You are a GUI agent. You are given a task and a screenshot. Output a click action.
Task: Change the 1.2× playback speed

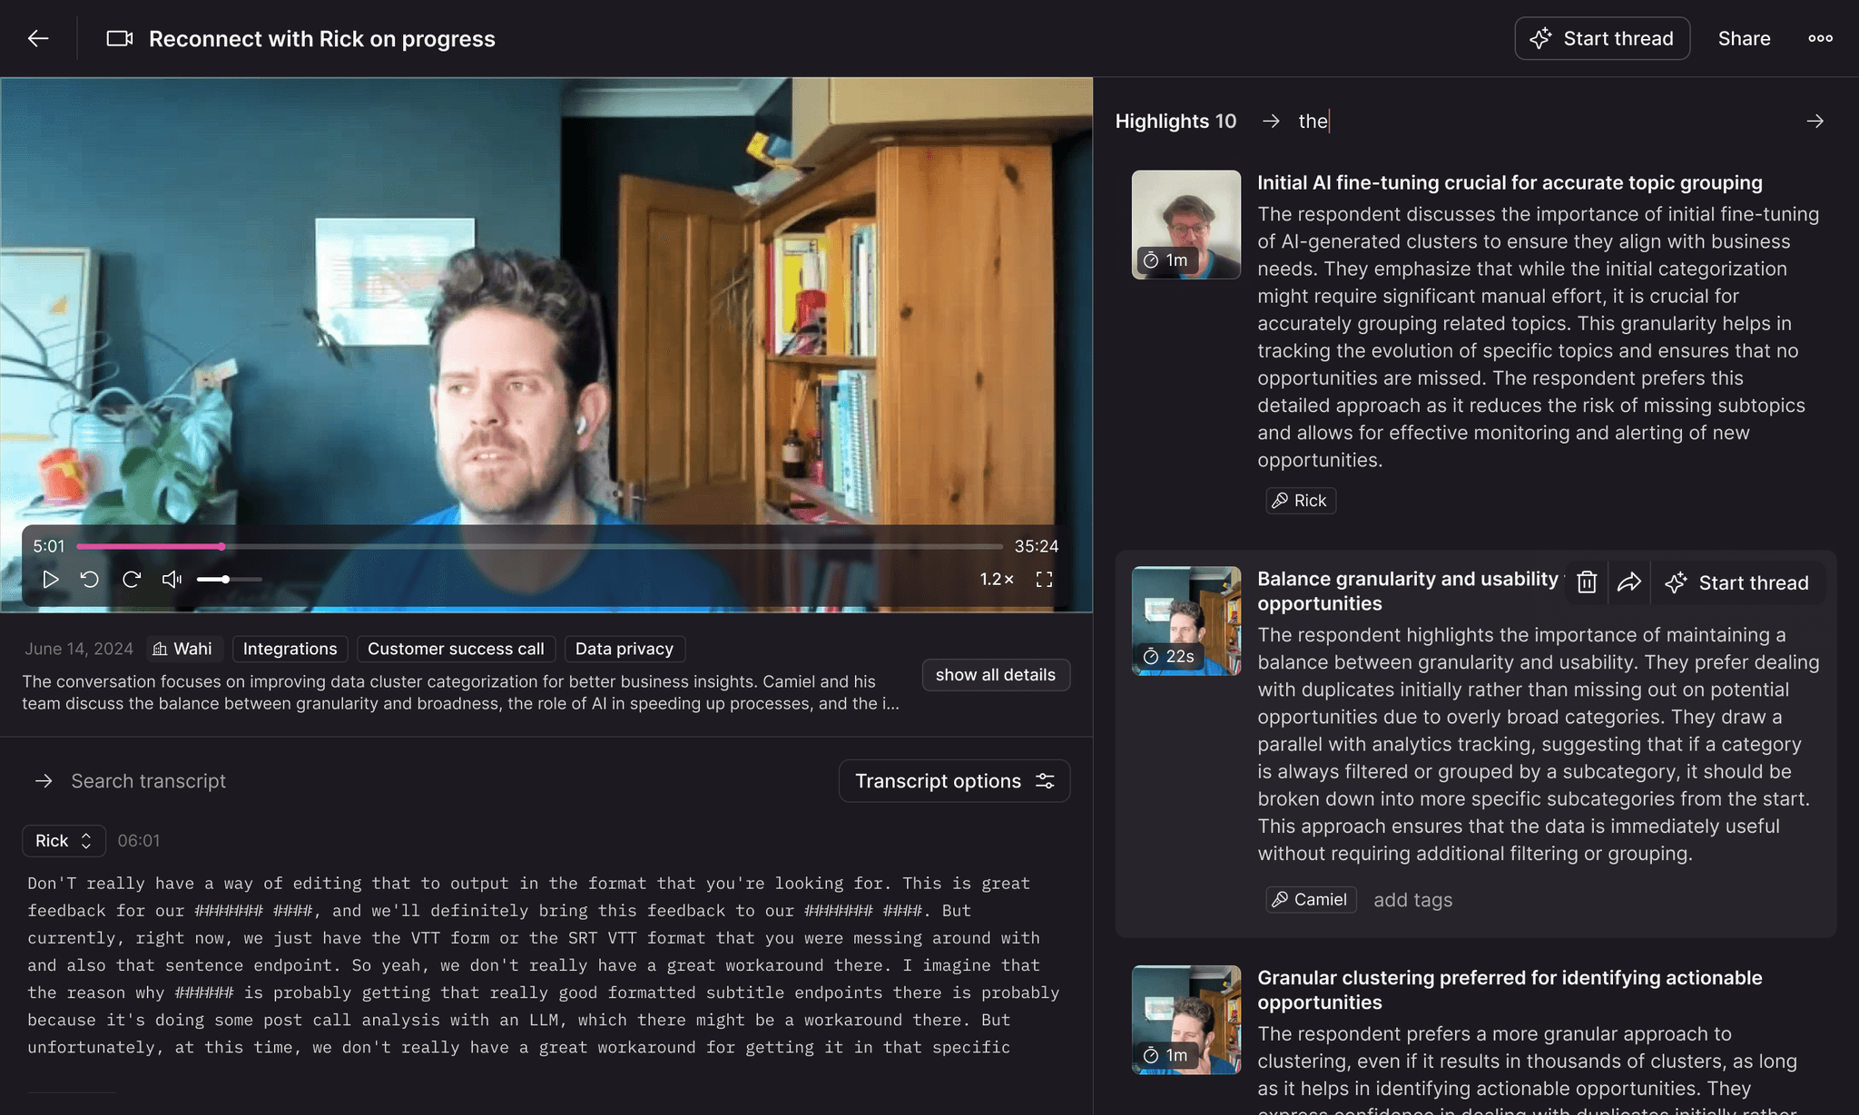click(996, 579)
